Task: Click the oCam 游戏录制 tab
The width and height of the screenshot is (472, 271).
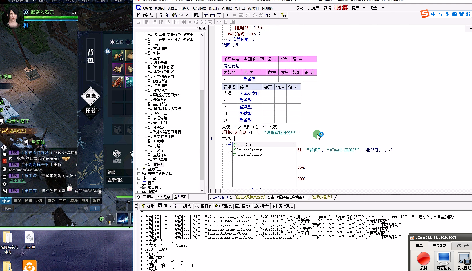Action: click(463, 246)
